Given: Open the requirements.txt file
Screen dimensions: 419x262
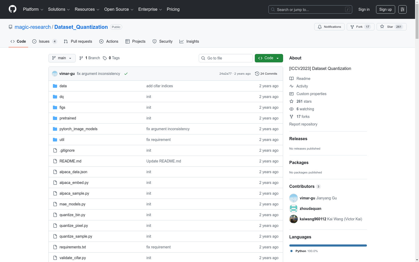Looking at the screenshot, I should tap(73, 247).
